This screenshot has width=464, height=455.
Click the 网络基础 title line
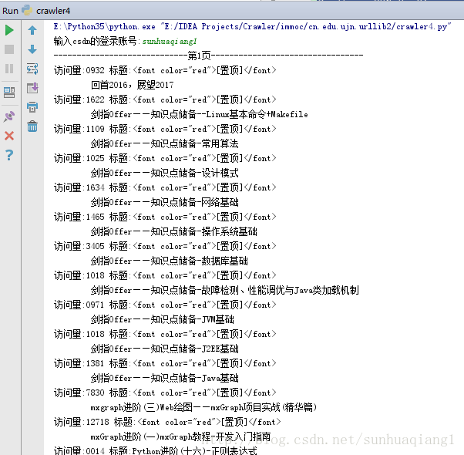pos(164,202)
